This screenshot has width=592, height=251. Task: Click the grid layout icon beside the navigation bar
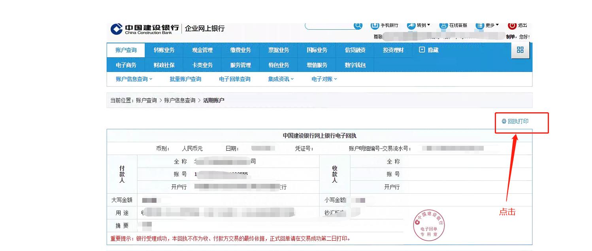click(x=520, y=50)
